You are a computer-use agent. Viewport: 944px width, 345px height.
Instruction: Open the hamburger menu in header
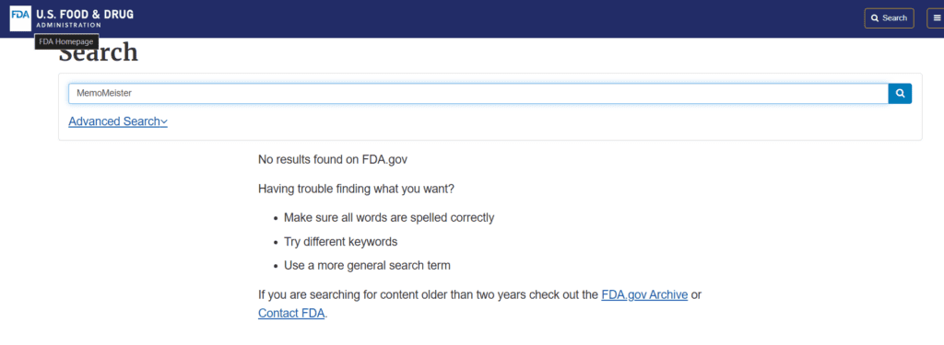point(937,18)
